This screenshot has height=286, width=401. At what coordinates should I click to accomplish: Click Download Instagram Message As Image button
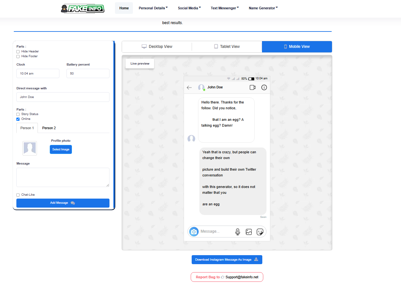(227, 260)
